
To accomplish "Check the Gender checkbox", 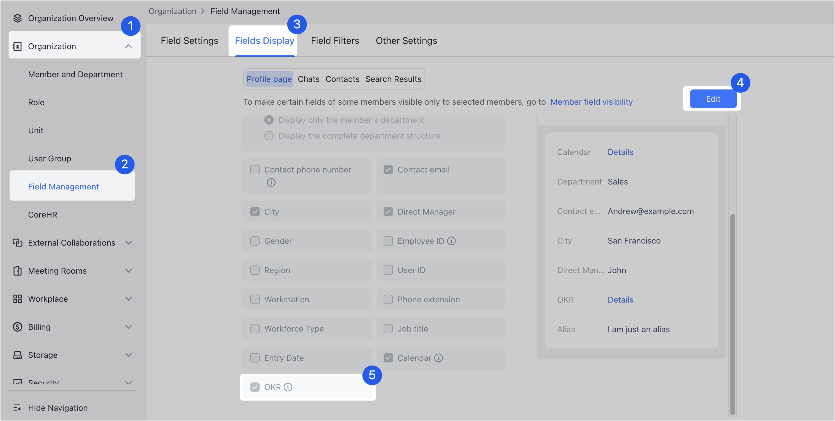I will [255, 241].
